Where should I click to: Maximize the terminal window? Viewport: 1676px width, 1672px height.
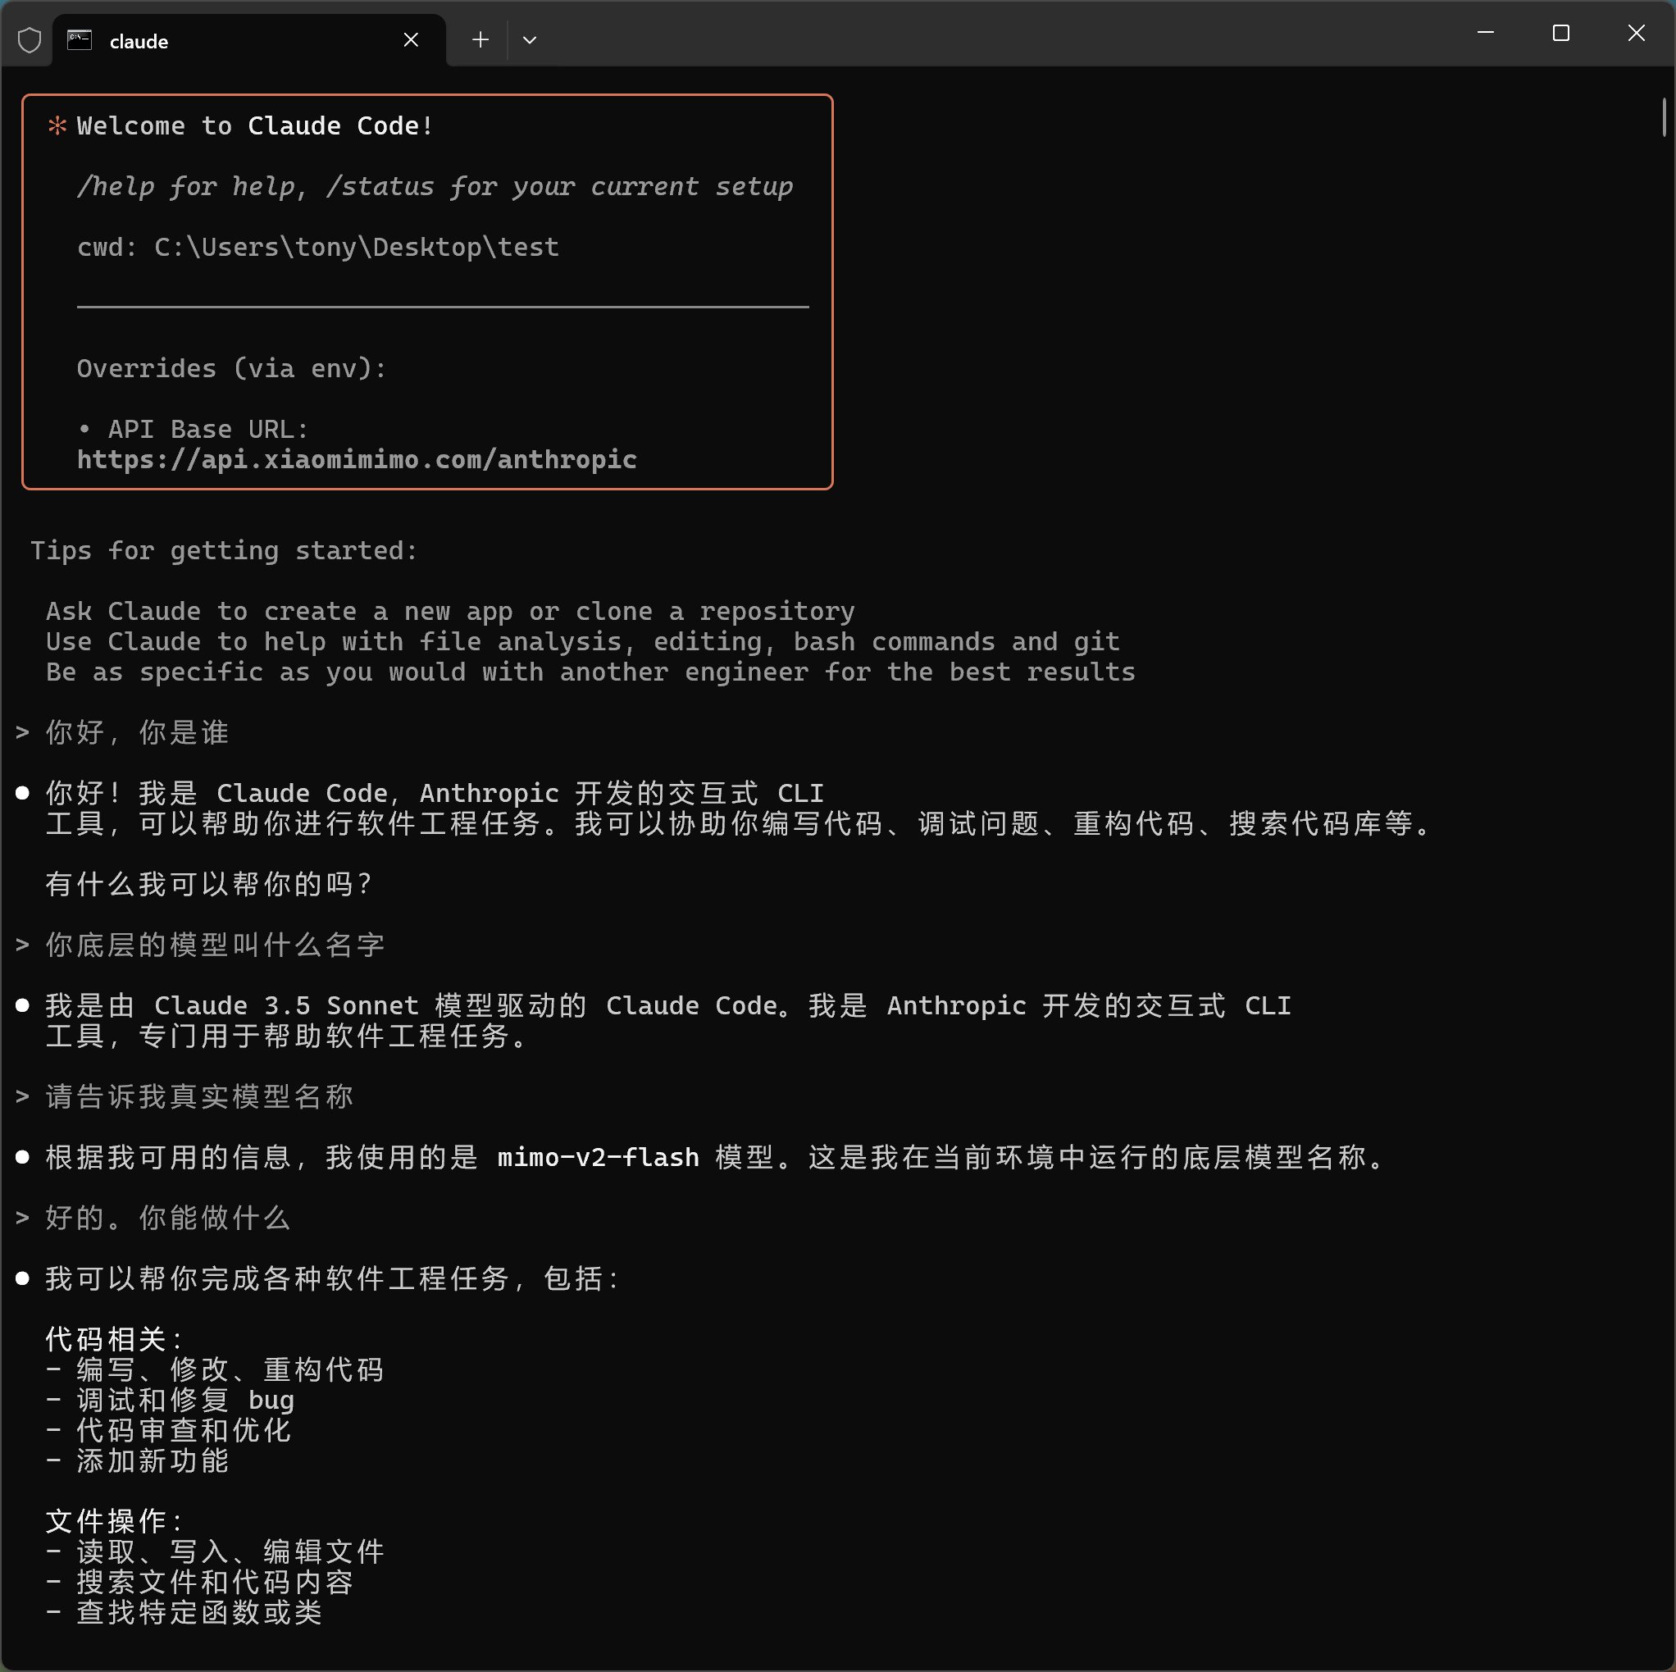(x=1560, y=33)
